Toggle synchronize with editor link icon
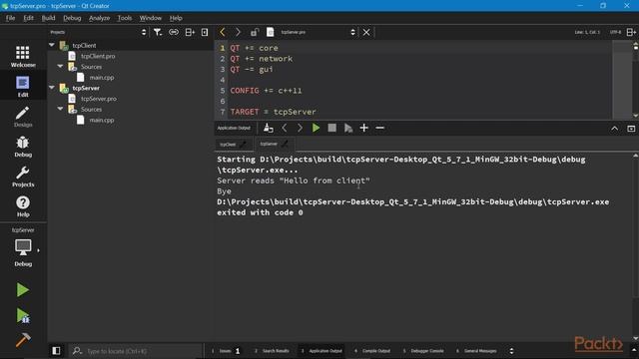The image size is (639, 359). coord(174,32)
